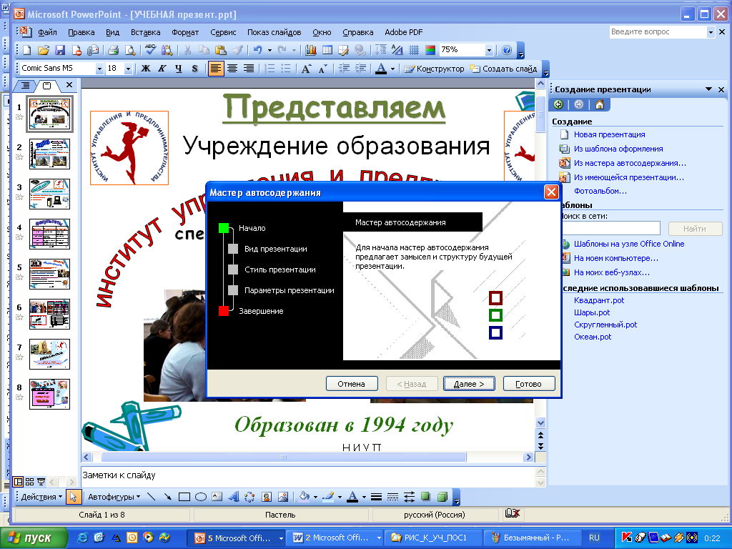Run the spelling check ABC icon
732x549 pixels.
pos(150,50)
